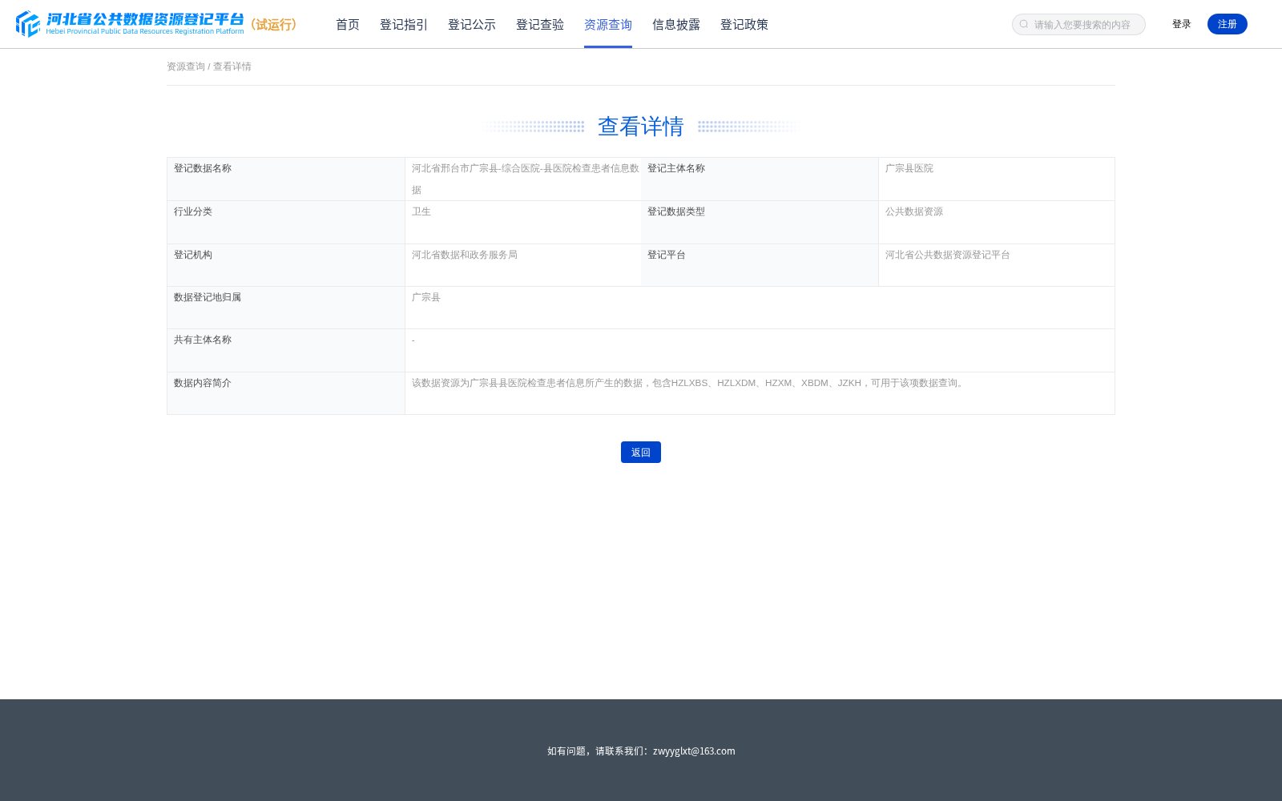Screen dimensions: 1282x801
Task: Select the 资源查询 navigation tab
Action: (x=608, y=25)
